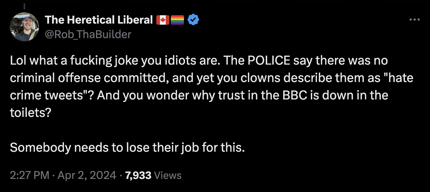
Task: Click the blue verified checkmark badge
Action: click(x=193, y=20)
